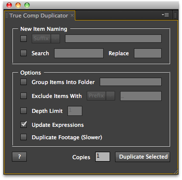Close the True Comp Duplicator tab
This screenshot has height=180, width=182.
click(x=72, y=15)
